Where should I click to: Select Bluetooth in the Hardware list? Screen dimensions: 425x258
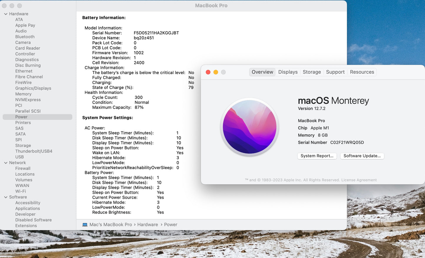click(x=25, y=37)
